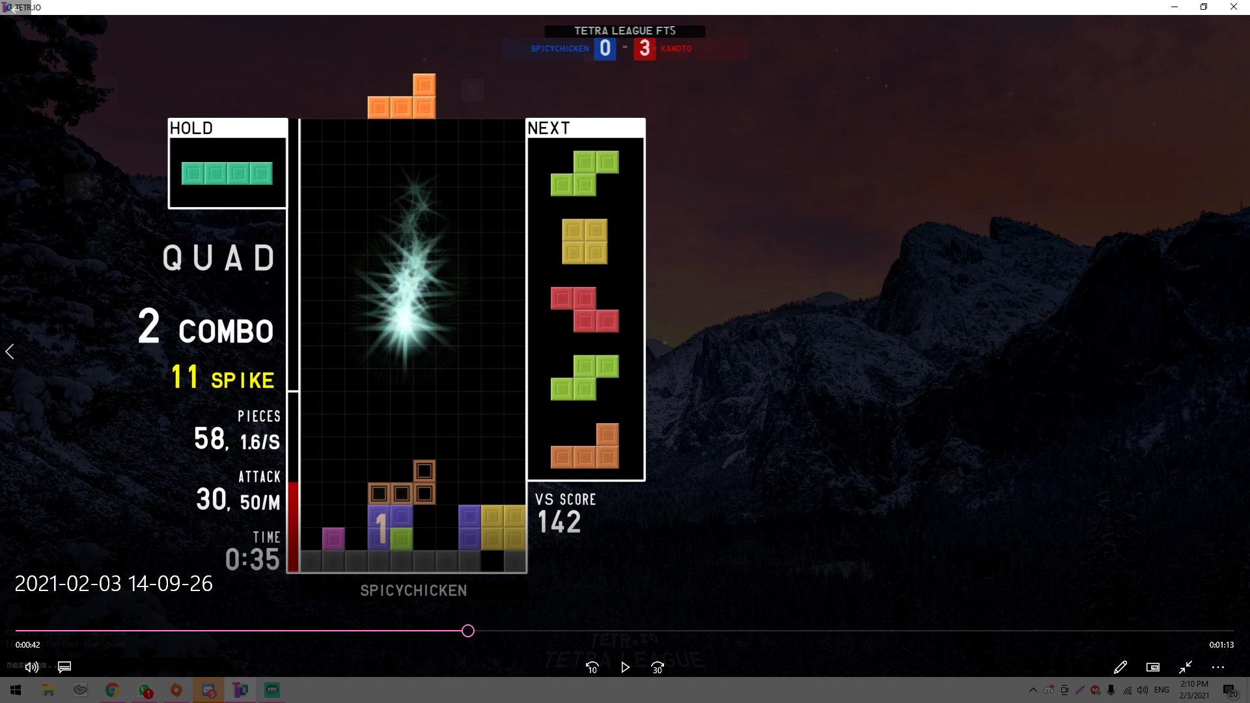Image resolution: width=1250 pixels, height=703 pixels.
Task: Show hidden system tray icons
Action: click(1033, 691)
